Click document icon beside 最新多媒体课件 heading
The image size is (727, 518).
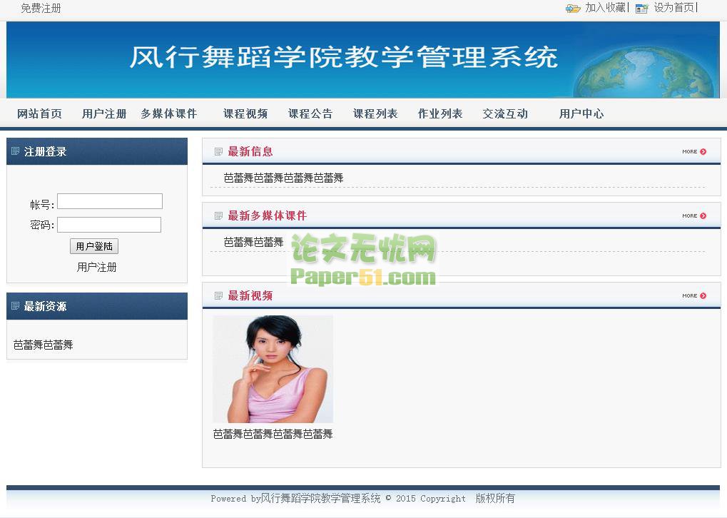coord(218,215)
